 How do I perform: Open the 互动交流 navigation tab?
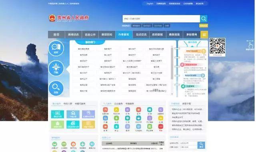pyautogui.click(x=141, y=35)
